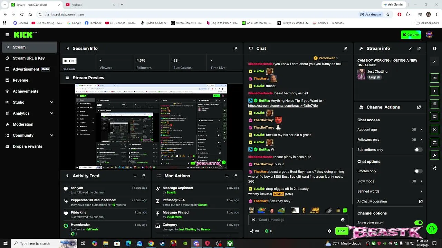This screenshot has height=248, width=442.
Task: Open AI Chat Moderation external link icon
Action: [421, 201]
